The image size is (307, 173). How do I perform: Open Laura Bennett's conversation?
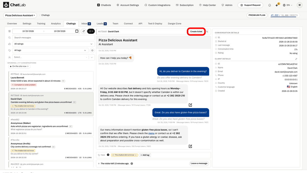(x=51, y=81)
